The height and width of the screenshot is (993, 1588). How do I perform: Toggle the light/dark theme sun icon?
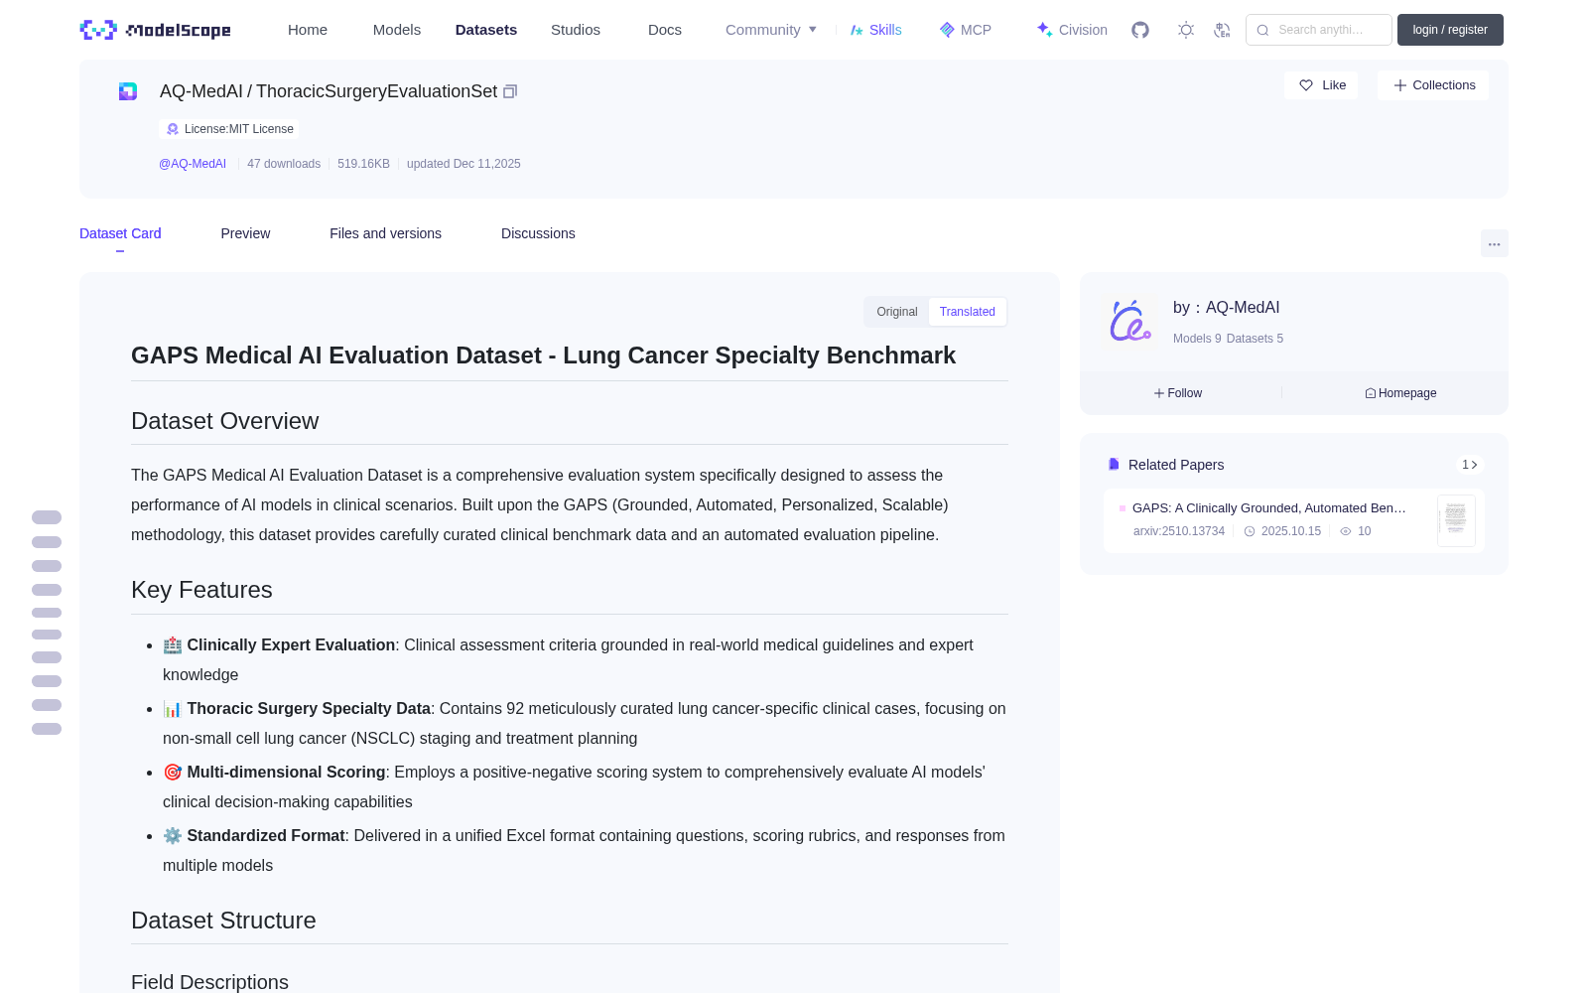click(1186, 30)
